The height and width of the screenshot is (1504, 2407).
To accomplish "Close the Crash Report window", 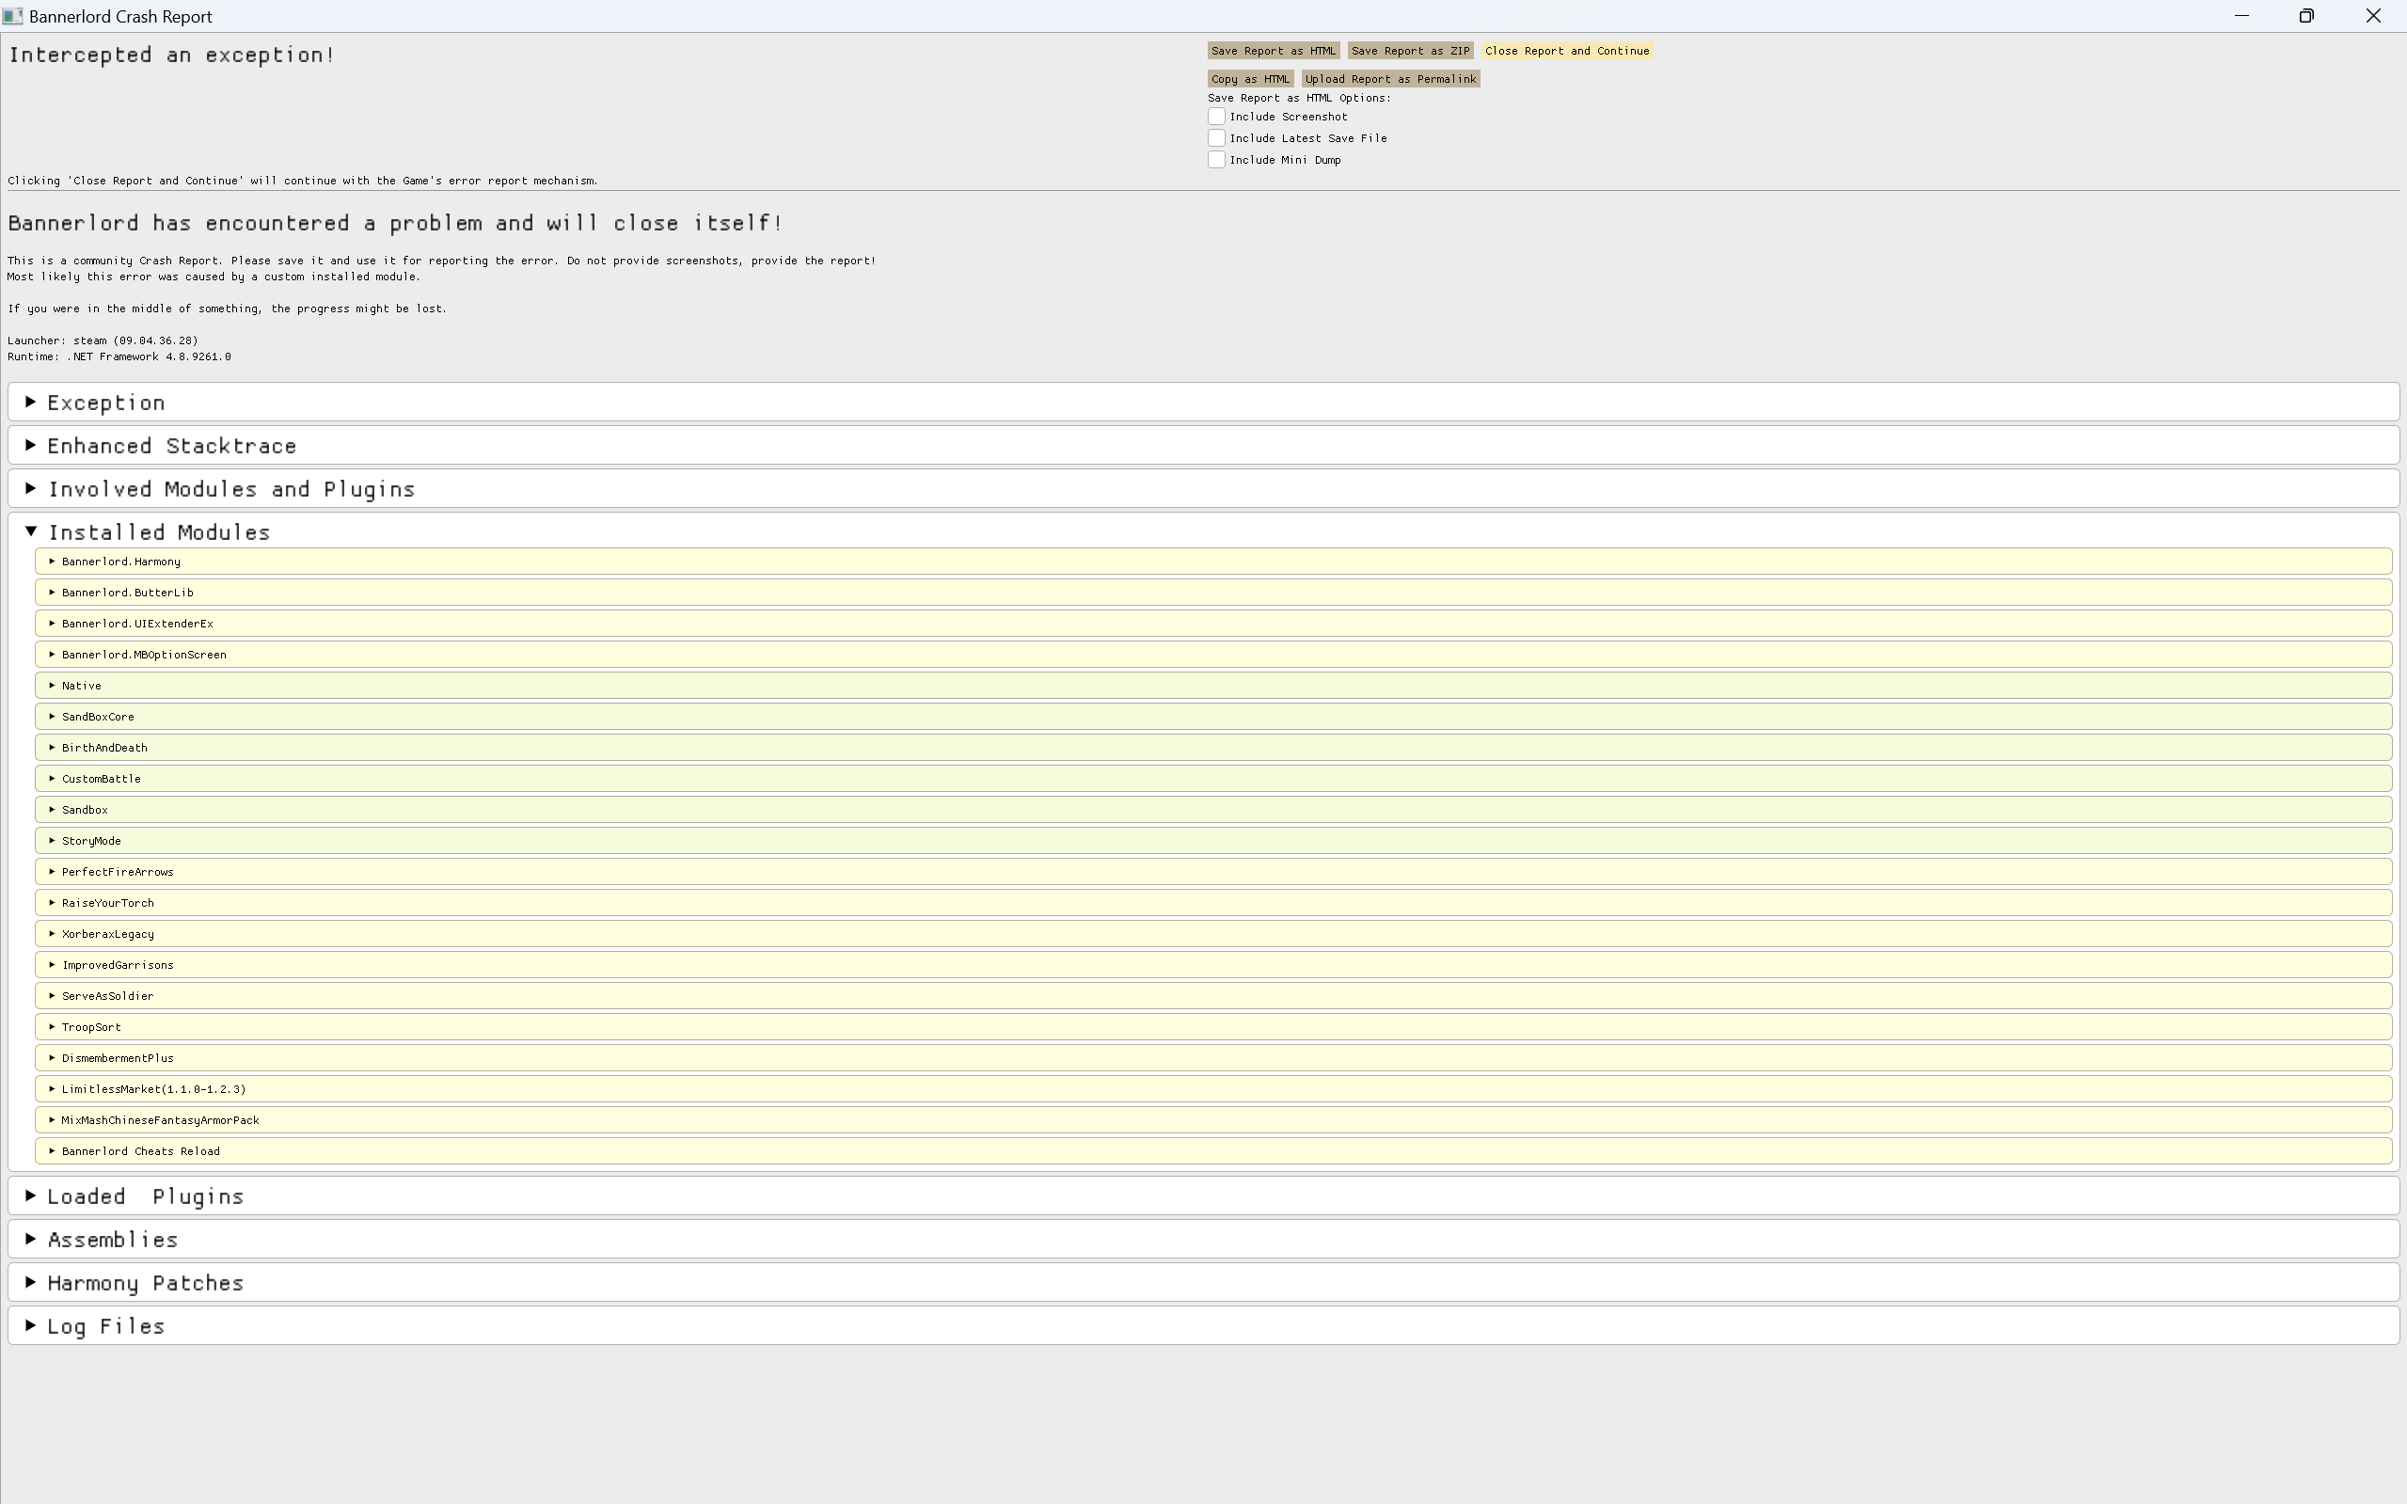I will click(2373, 16).
